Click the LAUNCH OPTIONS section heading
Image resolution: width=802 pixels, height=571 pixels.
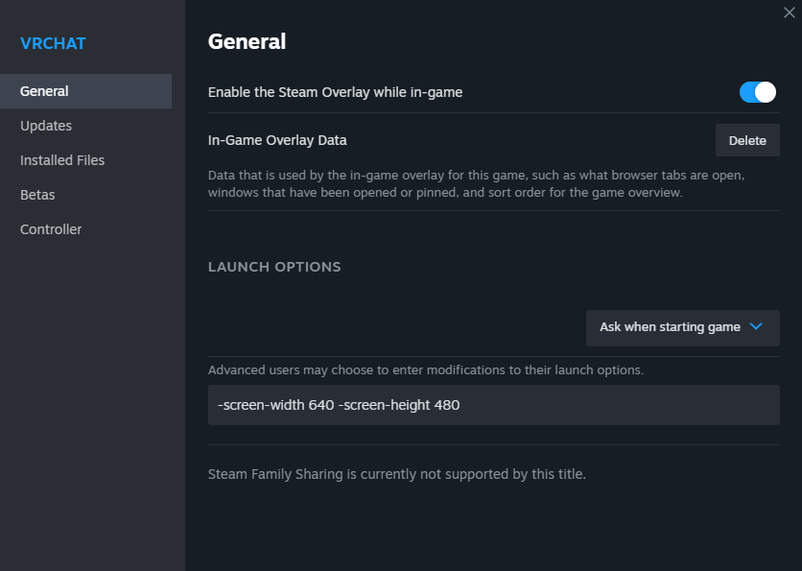click(274, 267)
